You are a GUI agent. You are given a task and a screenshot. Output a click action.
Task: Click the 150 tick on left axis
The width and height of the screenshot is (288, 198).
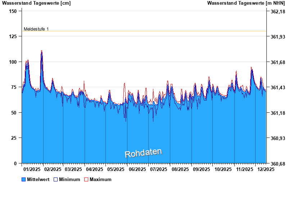13,11
